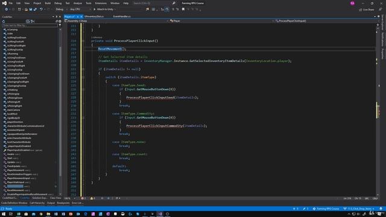Click ProcessPlayerClickInputCommodity call in the code
The image size is (386, 217).
click(x=154, y=126)
